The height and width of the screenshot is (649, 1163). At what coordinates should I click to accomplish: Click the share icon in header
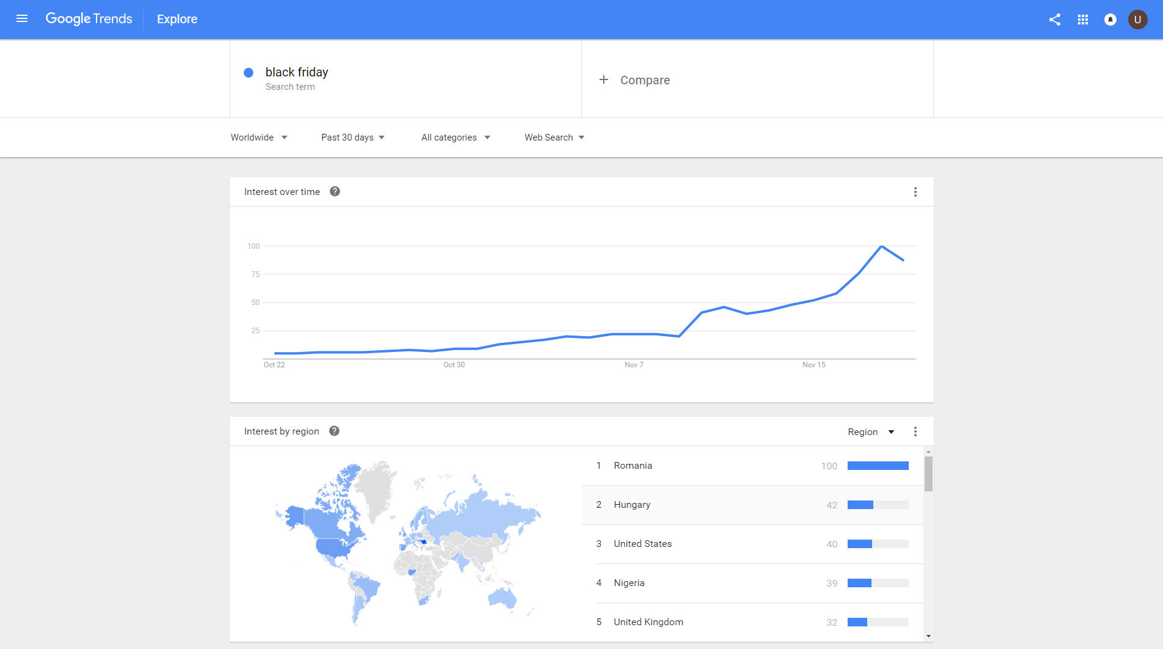[1055, 20]
